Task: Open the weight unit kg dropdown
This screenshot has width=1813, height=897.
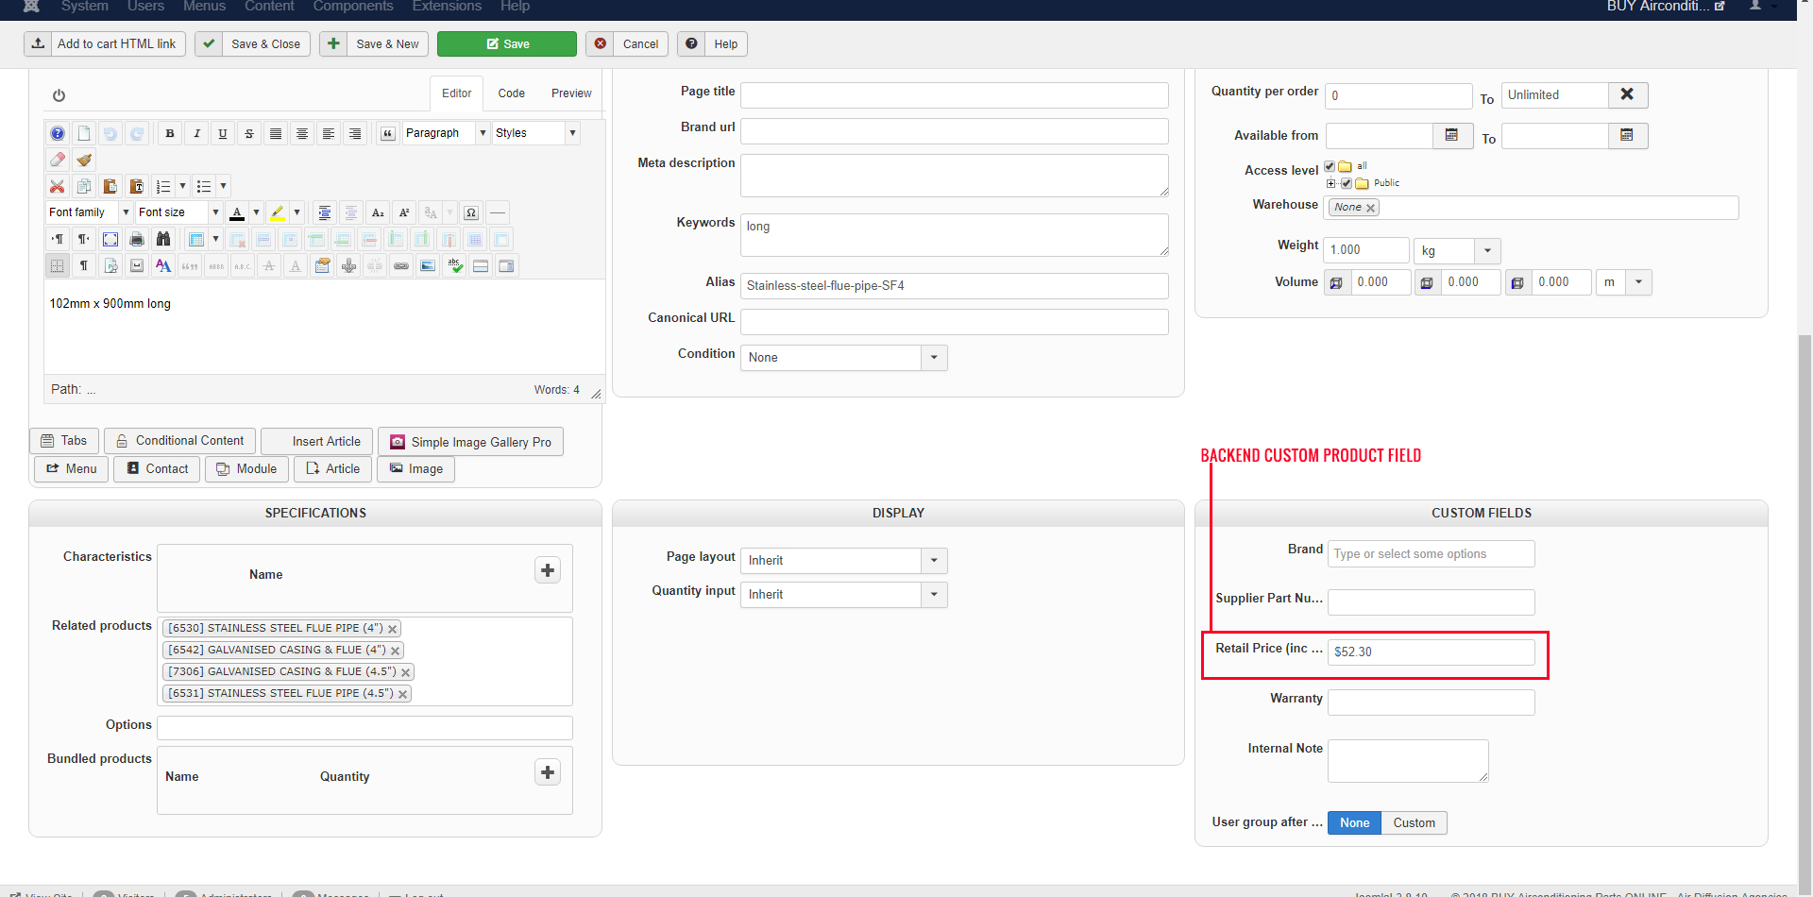Action: pyautogui.click(x=1487, y=251)
